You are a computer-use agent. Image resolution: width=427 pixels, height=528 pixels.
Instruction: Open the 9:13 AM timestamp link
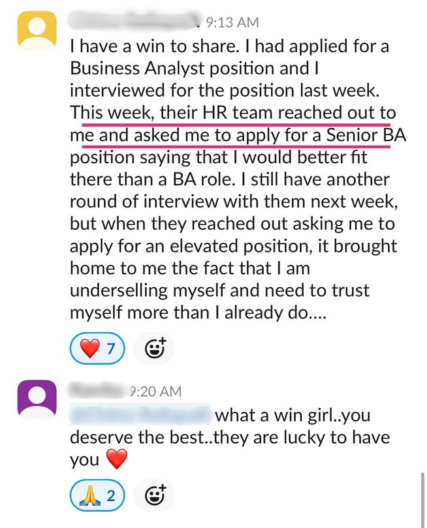231,23
